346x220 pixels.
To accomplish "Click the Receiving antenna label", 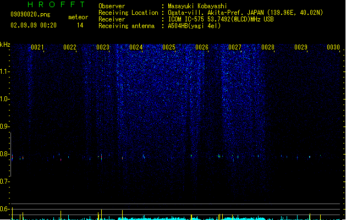I will pos(127,26).
